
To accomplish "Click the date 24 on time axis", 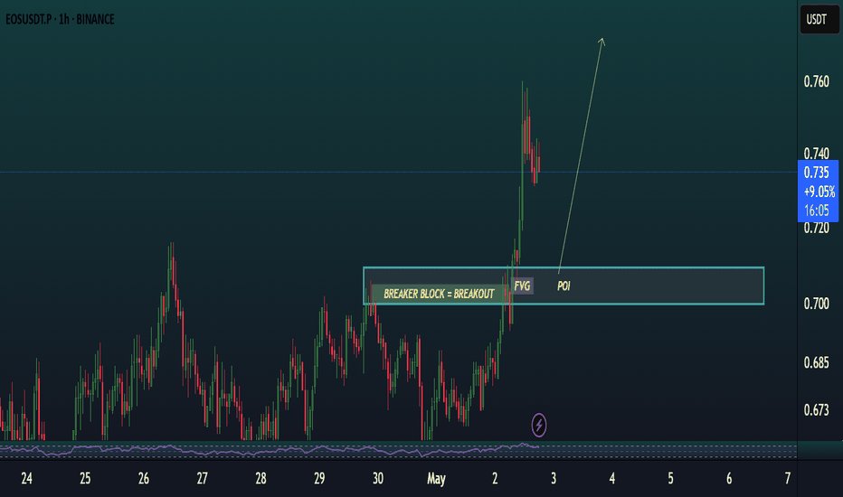I will [x=26, y=478].
